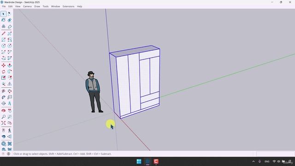This screenshot has width=295, height=166.
Task: Pick the Zoom Window tool
Action: [x=9, y=117]
